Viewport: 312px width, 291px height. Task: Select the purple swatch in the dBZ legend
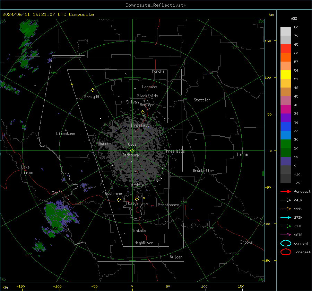coord(286,118)
